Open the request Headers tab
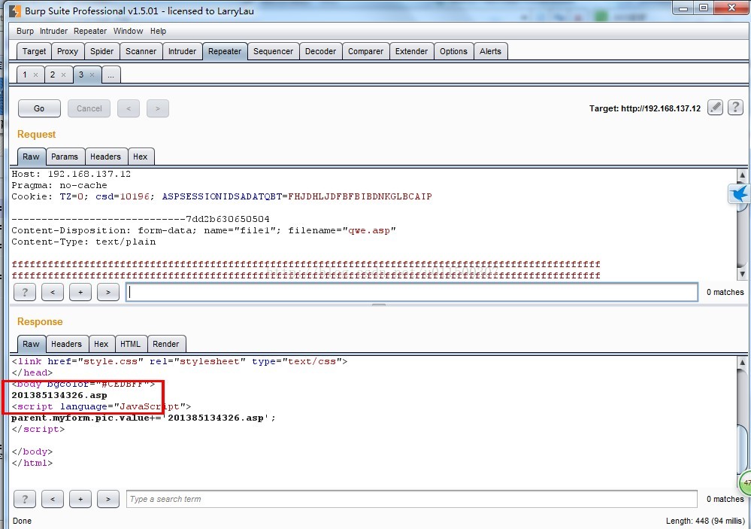Screen dimensions: 751x529 pos(105,157)
